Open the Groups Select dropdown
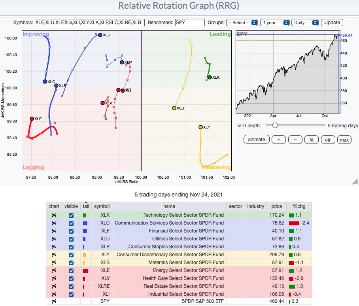The width and height of the screenshot is (359, 306). 242,23
